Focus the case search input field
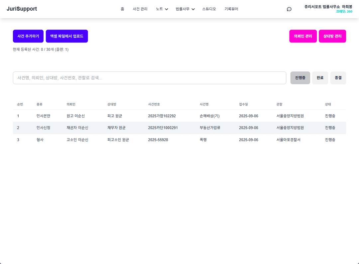The width and height of the screenshot is (359, 264). click(149, 78)
